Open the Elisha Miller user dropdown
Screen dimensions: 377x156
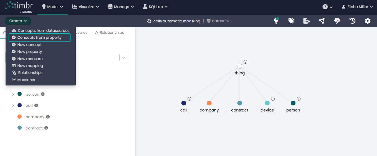[357, 7]
